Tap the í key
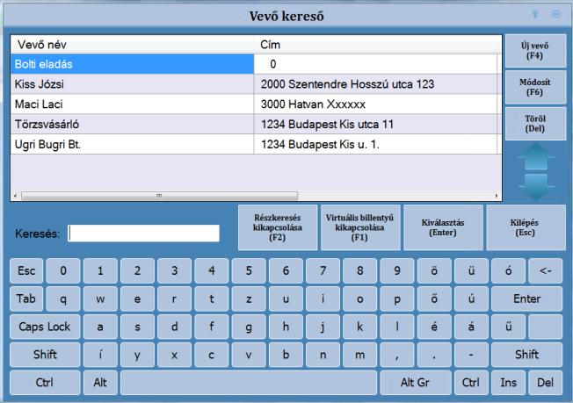Screen dimensions: 573x403 click(100, 355)
